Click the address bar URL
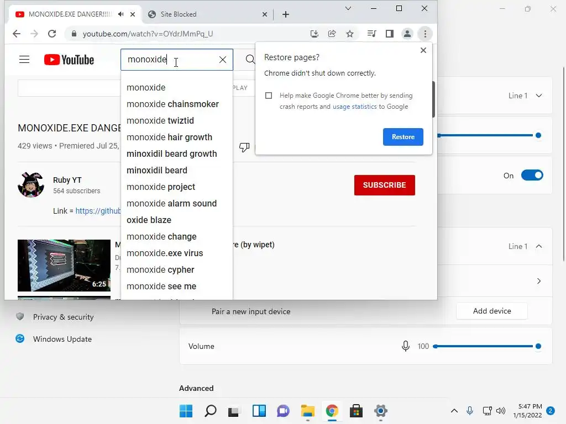The image size is (566, 424). [148, 34]
